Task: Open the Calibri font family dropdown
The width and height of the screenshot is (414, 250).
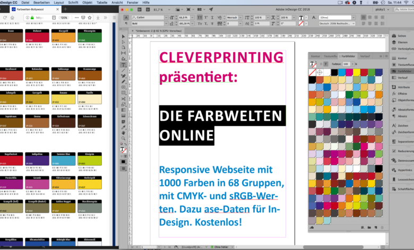Action: click(x=166, y=18)
